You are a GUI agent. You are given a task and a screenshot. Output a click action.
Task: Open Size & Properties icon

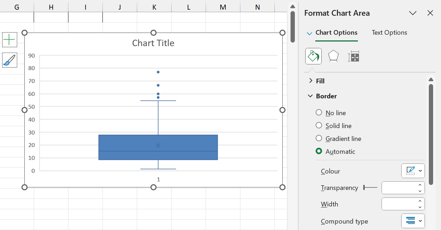[353, 57]
